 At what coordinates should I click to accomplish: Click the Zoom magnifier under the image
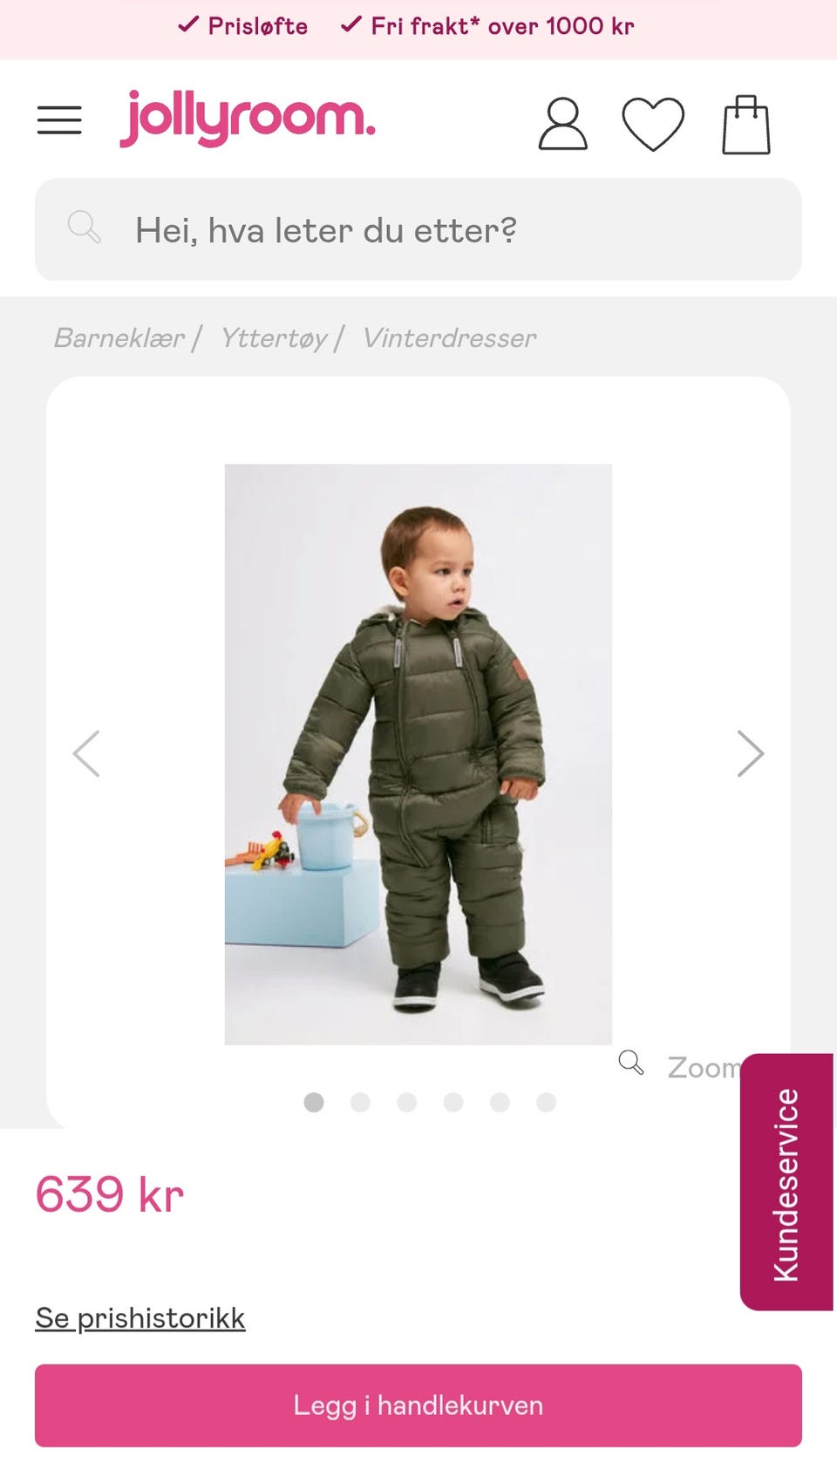tap(631, 1063)
